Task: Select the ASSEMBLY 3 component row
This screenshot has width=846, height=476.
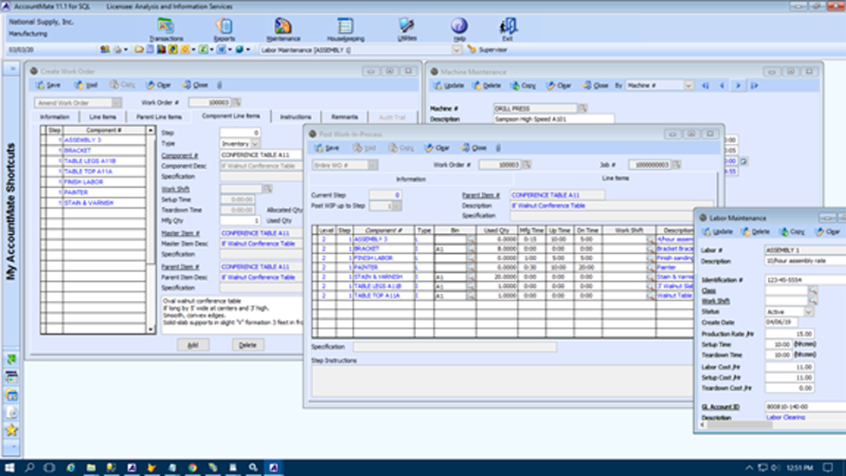Action: (x=83, y=140)
